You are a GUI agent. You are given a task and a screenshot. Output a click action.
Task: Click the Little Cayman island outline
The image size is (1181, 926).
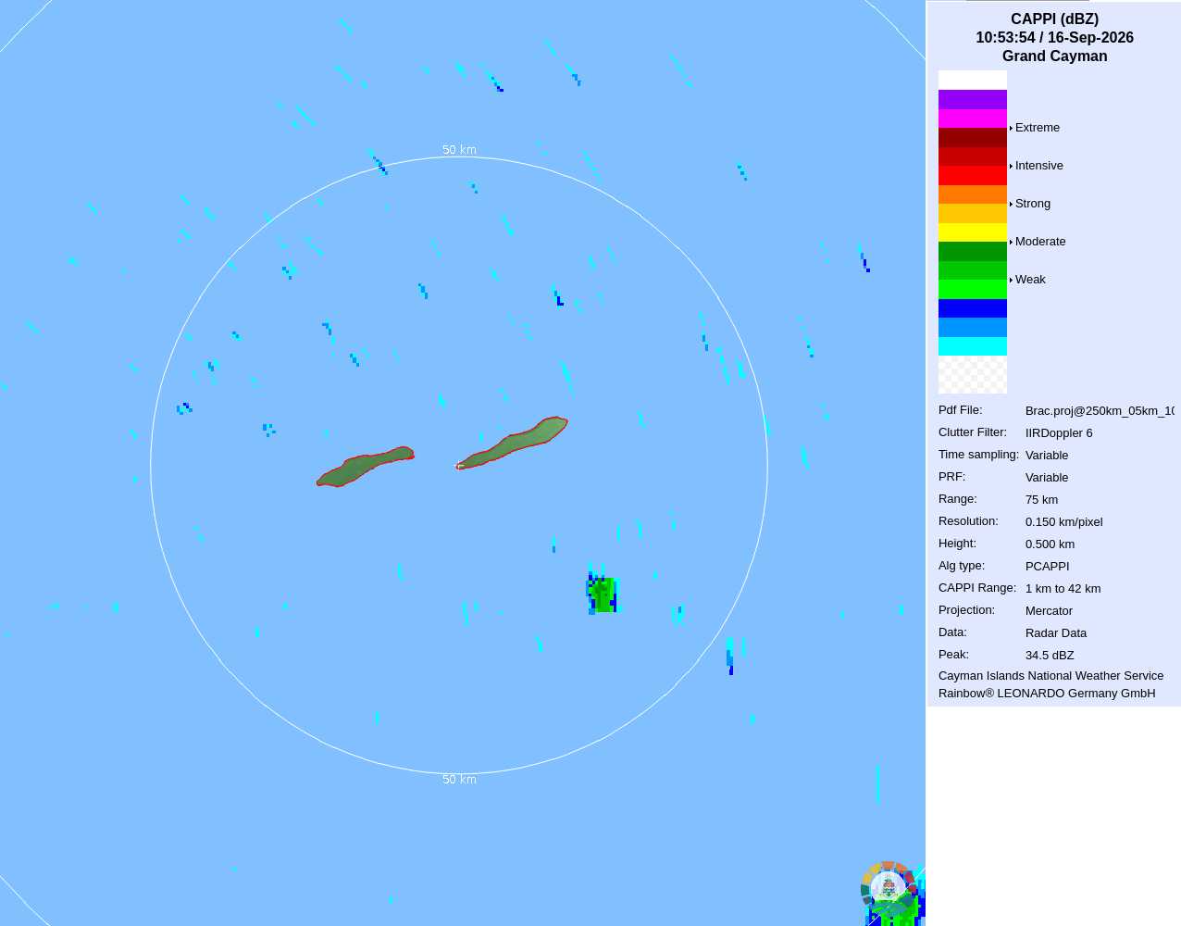[365, 467]
